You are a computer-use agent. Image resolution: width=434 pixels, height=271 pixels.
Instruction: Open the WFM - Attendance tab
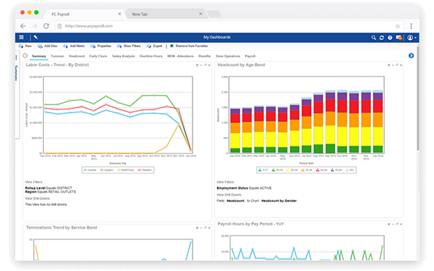[x=180, y=56]
